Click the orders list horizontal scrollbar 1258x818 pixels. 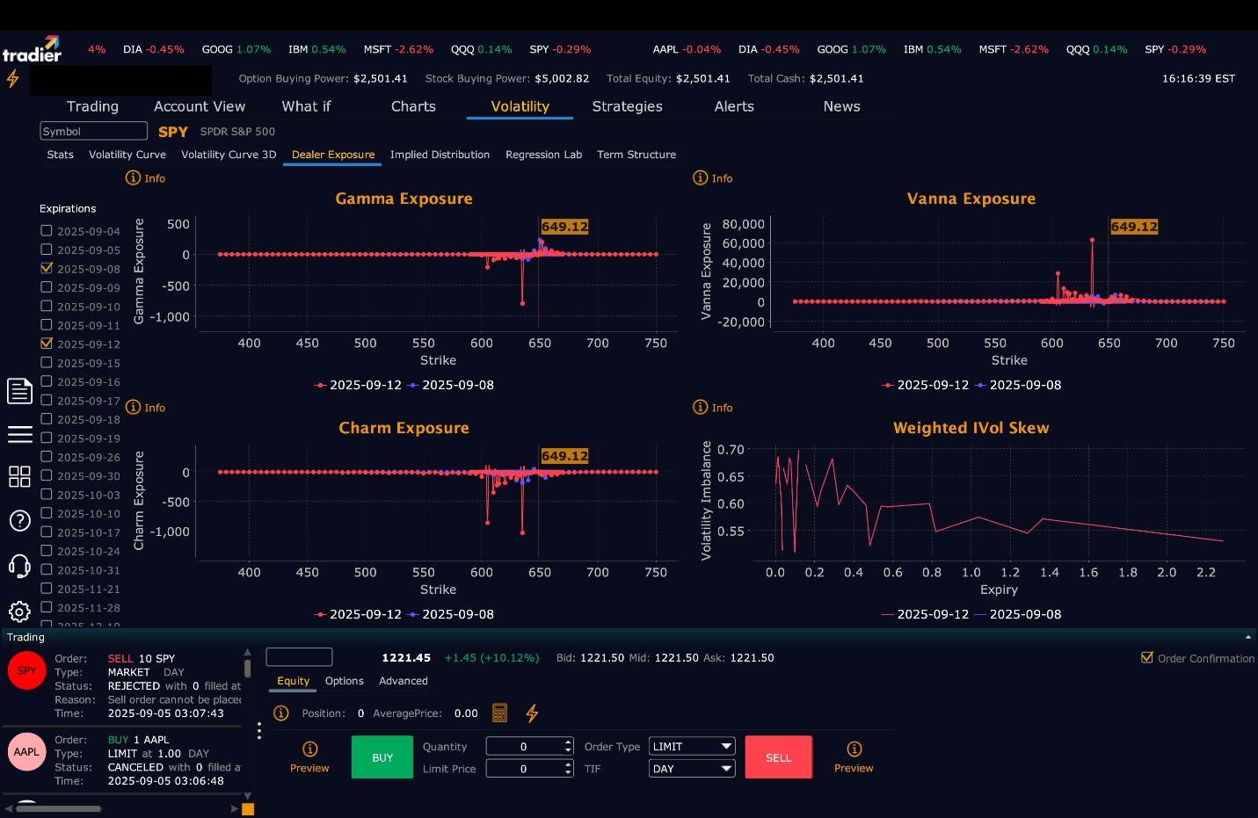[x=59, y=808]
